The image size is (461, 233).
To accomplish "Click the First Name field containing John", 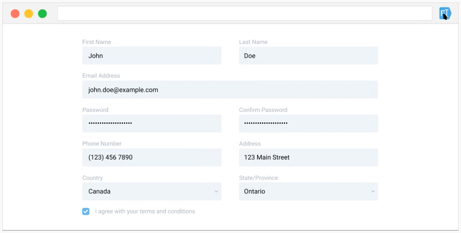I will pyautogui.click(x=152, y=55).
